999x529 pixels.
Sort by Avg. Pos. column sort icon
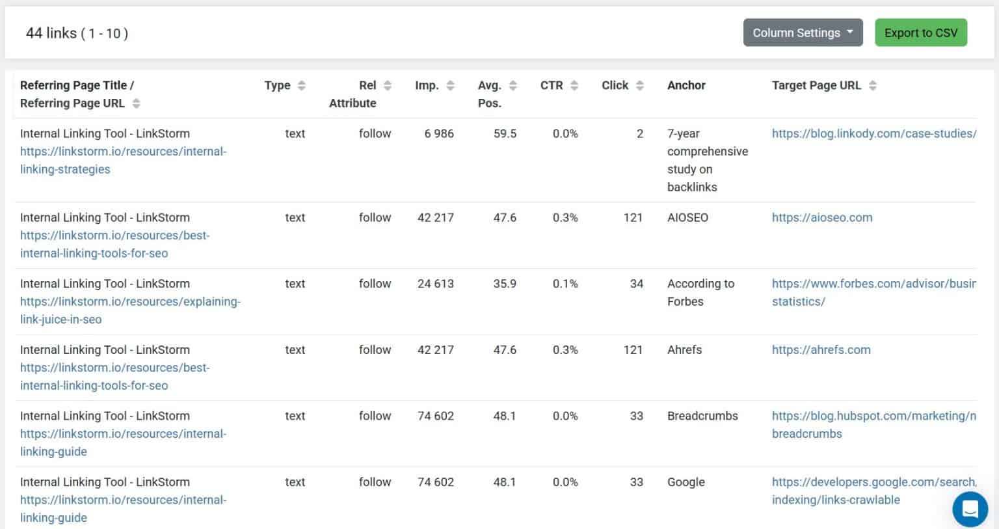(513, 85)
